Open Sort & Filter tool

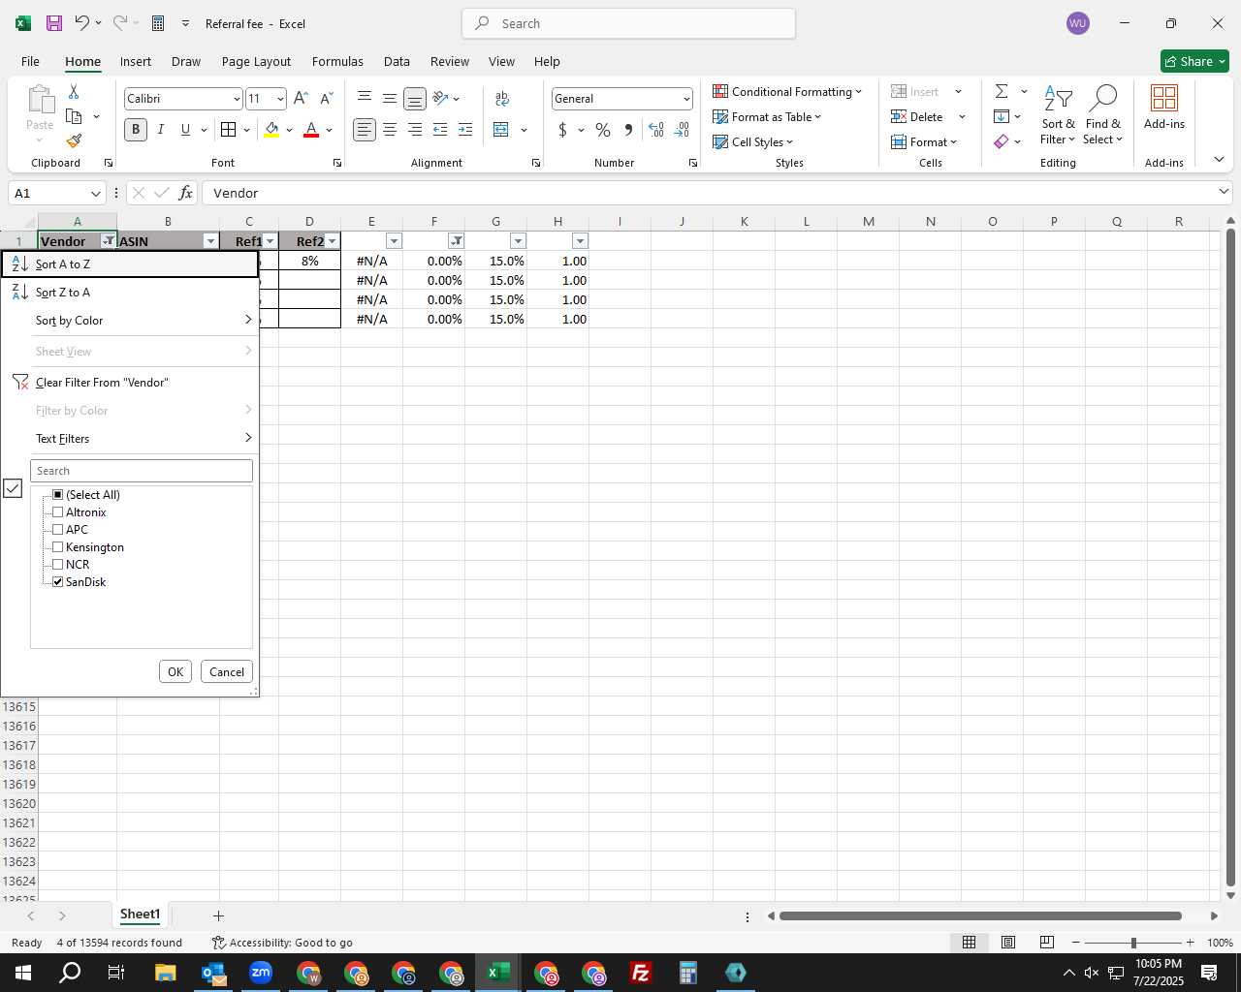[1058, 114]
